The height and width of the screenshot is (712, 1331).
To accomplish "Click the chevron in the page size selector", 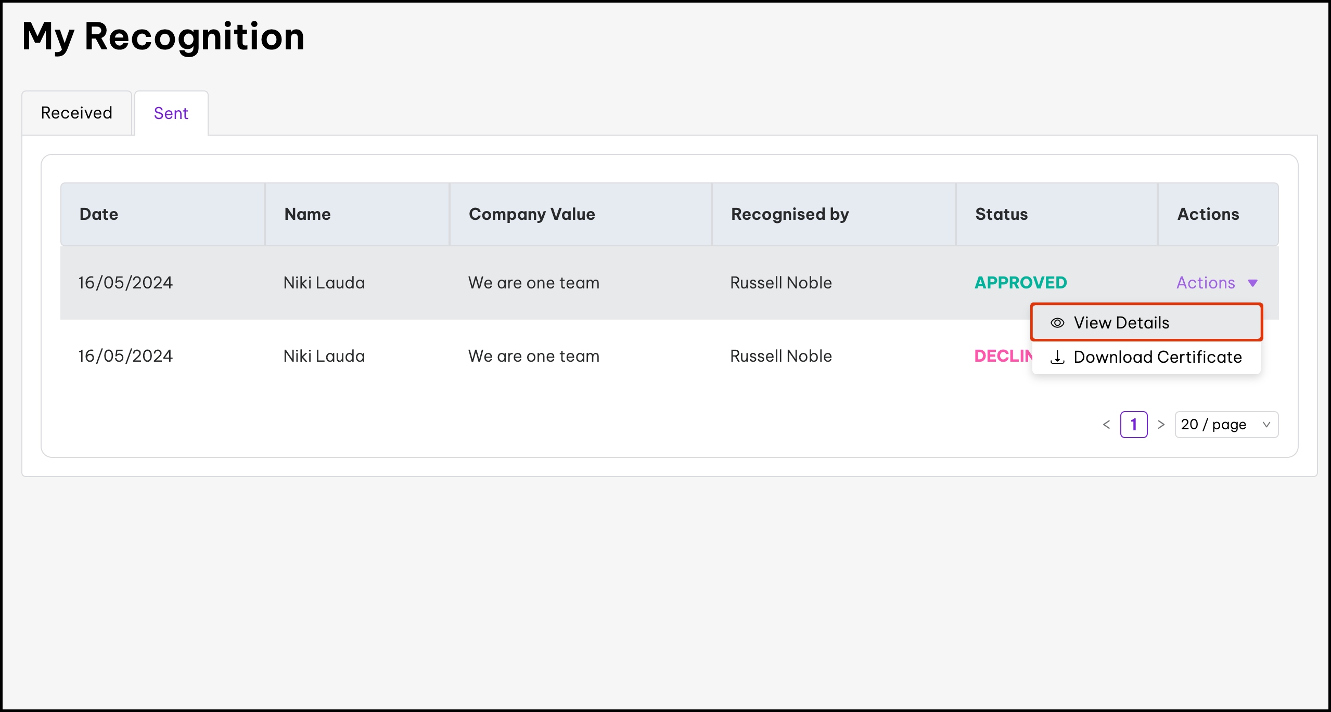I will [x=1266, y=425].
